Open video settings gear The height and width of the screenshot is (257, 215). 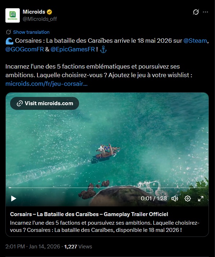pos(188,198)
